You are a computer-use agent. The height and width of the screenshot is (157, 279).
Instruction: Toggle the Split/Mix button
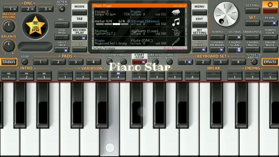pyautogui.click(x=62, y=50)
